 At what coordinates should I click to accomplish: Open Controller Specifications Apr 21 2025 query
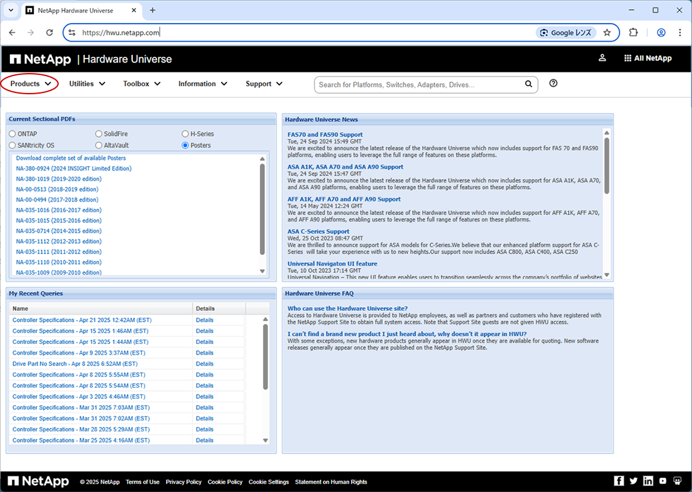click(82, 320)
